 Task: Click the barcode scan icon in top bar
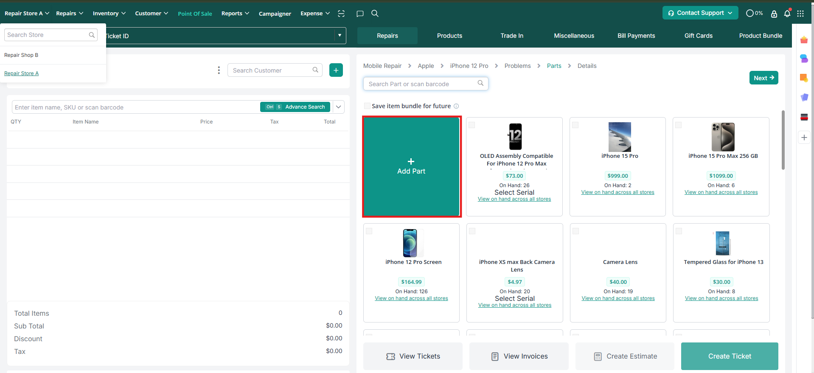[x=341, y=14]
